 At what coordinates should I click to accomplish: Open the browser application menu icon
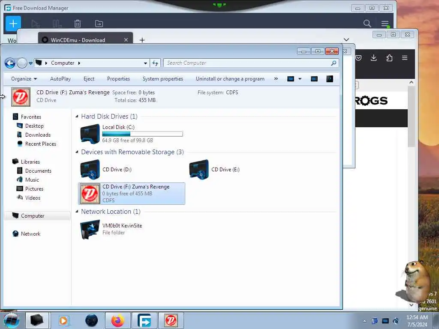pos(405,58)
